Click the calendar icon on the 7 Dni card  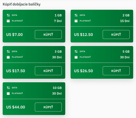coord(8,21)
